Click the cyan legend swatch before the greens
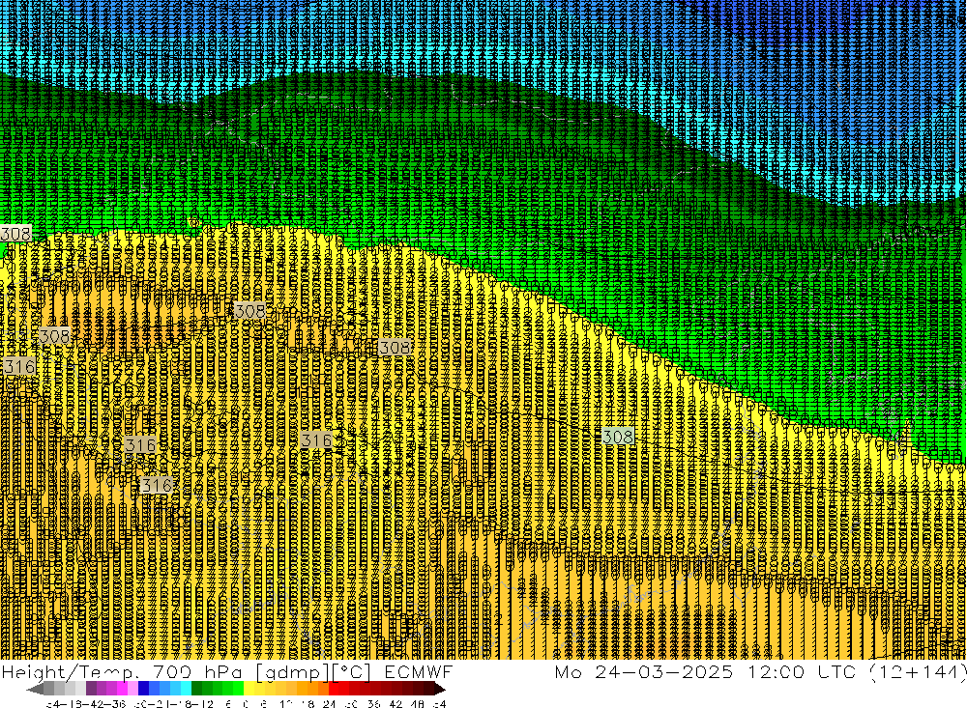967x708 pixels. tap(187, 689)
